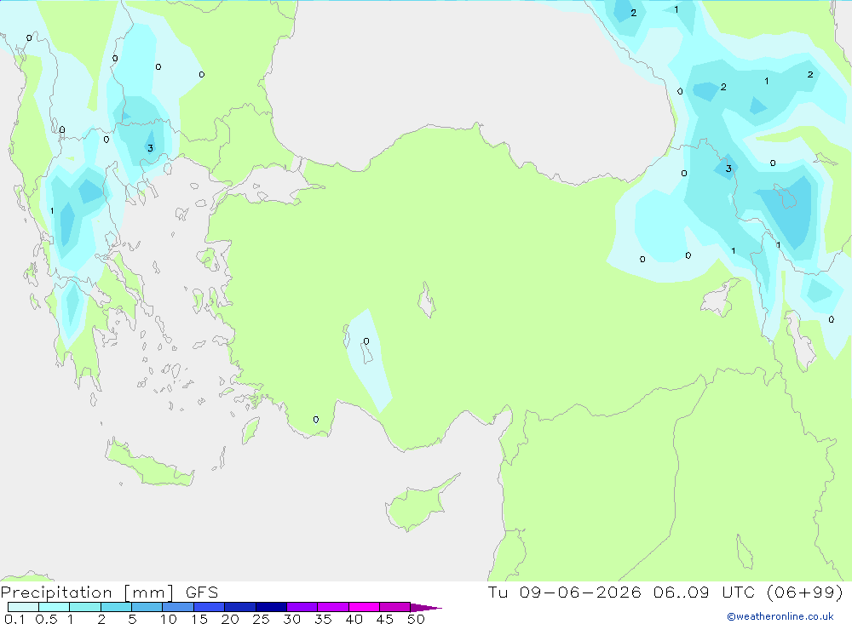Pick the legend swatch between 1 and 2
The image size is (852, 624).
tap(85, 607)
